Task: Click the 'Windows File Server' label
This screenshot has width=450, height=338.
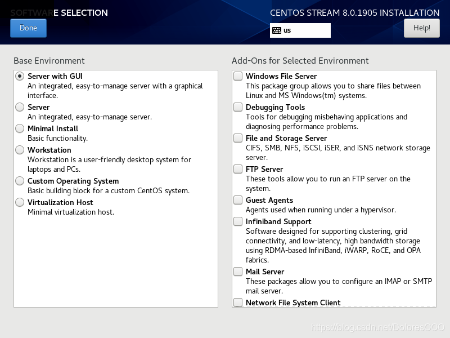Action: click(x=281, y=76)
